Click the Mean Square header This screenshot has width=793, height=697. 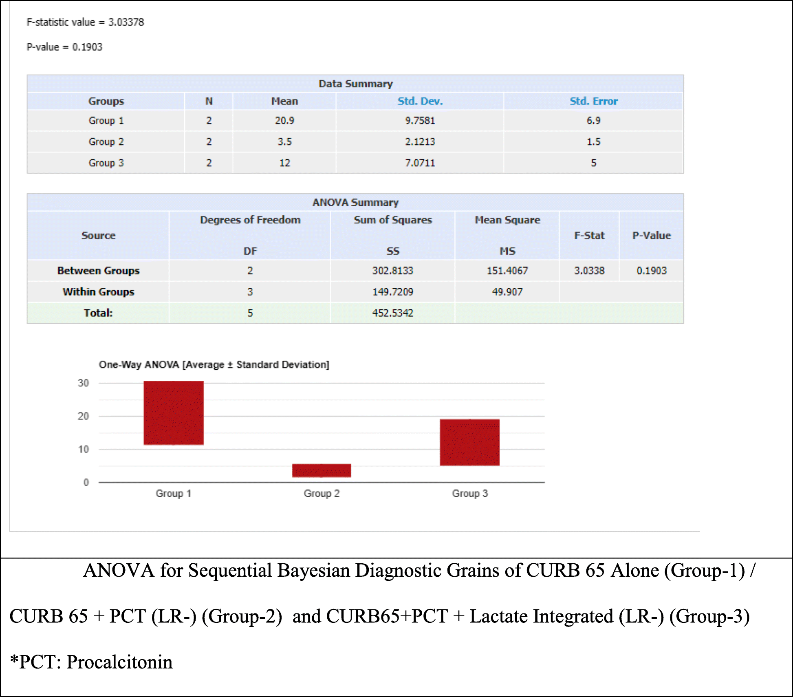pyautogui.click(x=507, y=220)
